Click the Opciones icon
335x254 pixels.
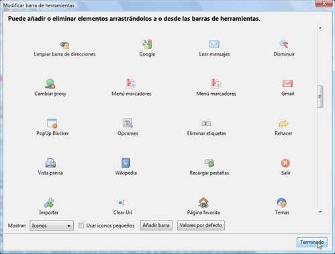128,123
